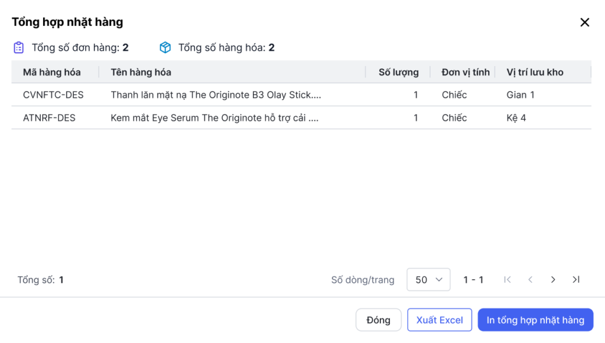The width and height of the screenshot is (605, 343).
Task: Open the rows-per-page dropdown showing 50
Action: point(428,280)
